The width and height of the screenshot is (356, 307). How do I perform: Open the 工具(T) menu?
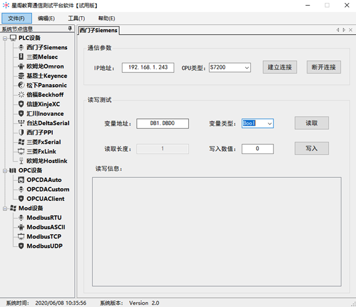(x=76, y=18)
